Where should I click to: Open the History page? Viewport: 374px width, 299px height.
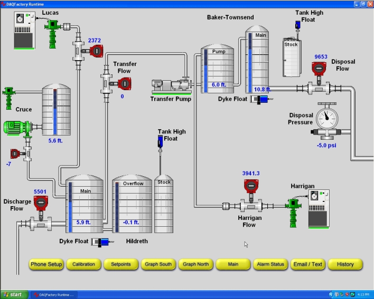[x=345, y=264]
